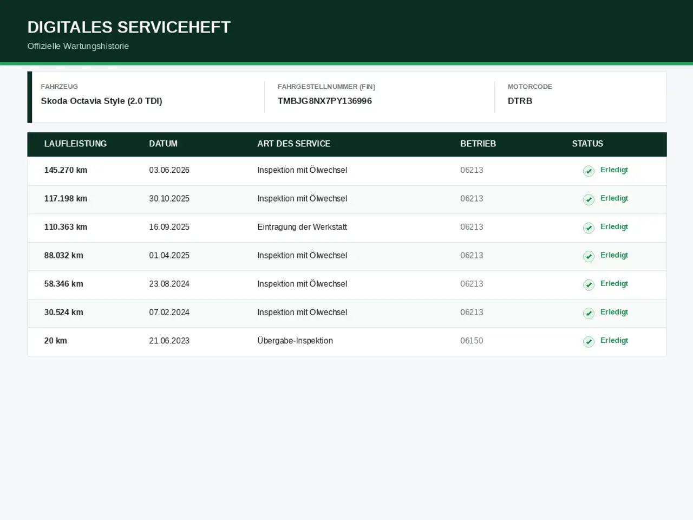Click the Digitales Serviceheft title

click(x=129, y=27)
